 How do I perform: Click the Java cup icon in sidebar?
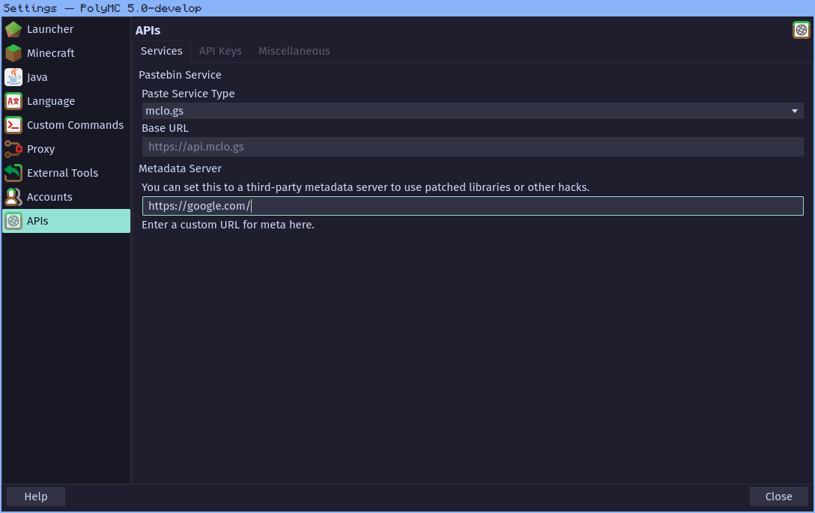click(13, 77)
